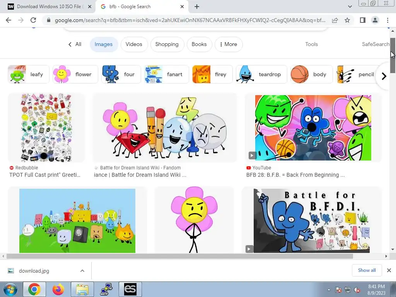The width and height of the screenshot is (396, 297).
Task: Show all downloads
Action: click(367, 270)
